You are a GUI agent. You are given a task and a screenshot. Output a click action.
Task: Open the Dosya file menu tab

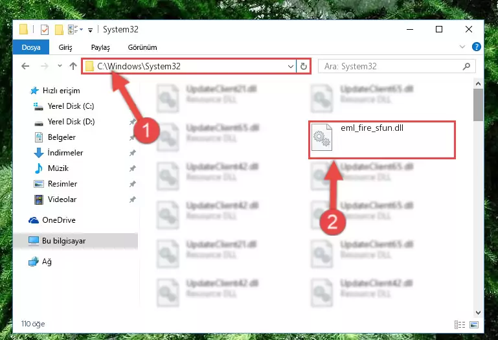(x=31, y=47)
